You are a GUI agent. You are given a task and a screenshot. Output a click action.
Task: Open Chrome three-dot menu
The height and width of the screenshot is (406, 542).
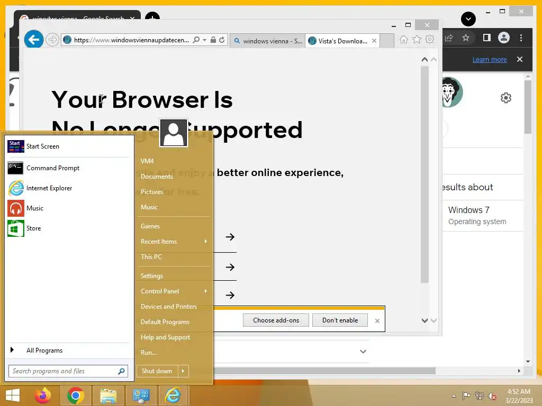(521, 38)
